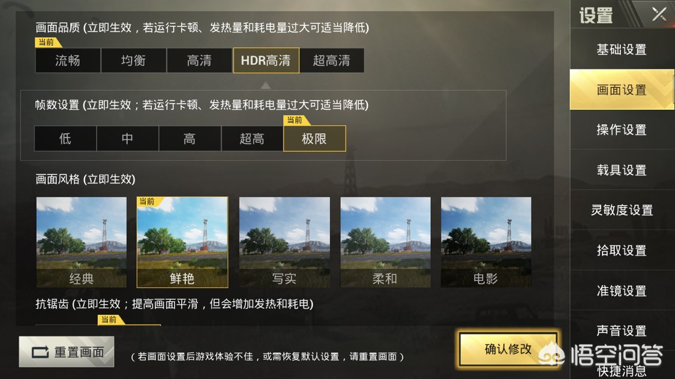Switch to 灵敏度设置 tab
This screenshot has width=675, height=379.
point(622,210)
